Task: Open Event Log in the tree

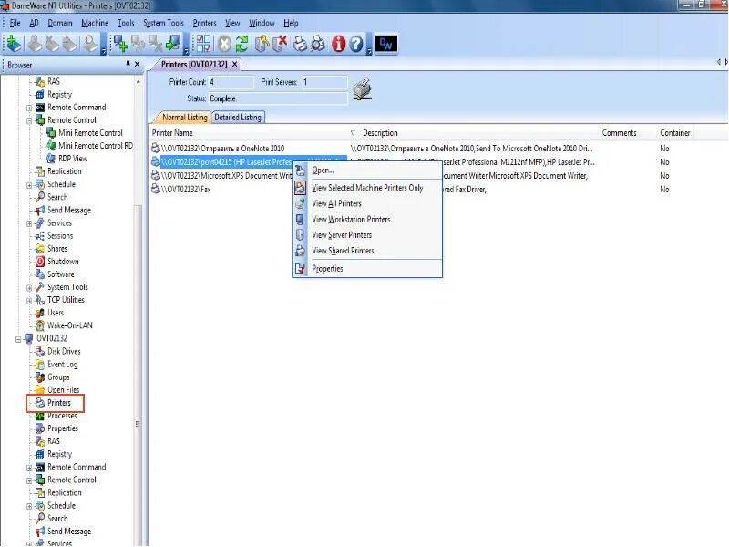Action: click(62, 365)
